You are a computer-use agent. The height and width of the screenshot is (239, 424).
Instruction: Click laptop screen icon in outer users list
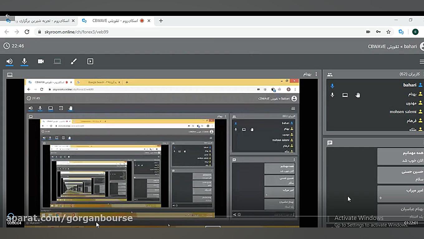(345, 95)
